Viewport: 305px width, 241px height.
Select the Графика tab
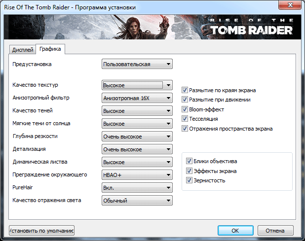point(50,49)
